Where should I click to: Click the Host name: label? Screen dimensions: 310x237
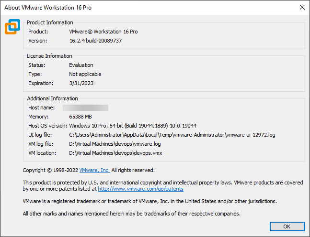pos(42,108)
